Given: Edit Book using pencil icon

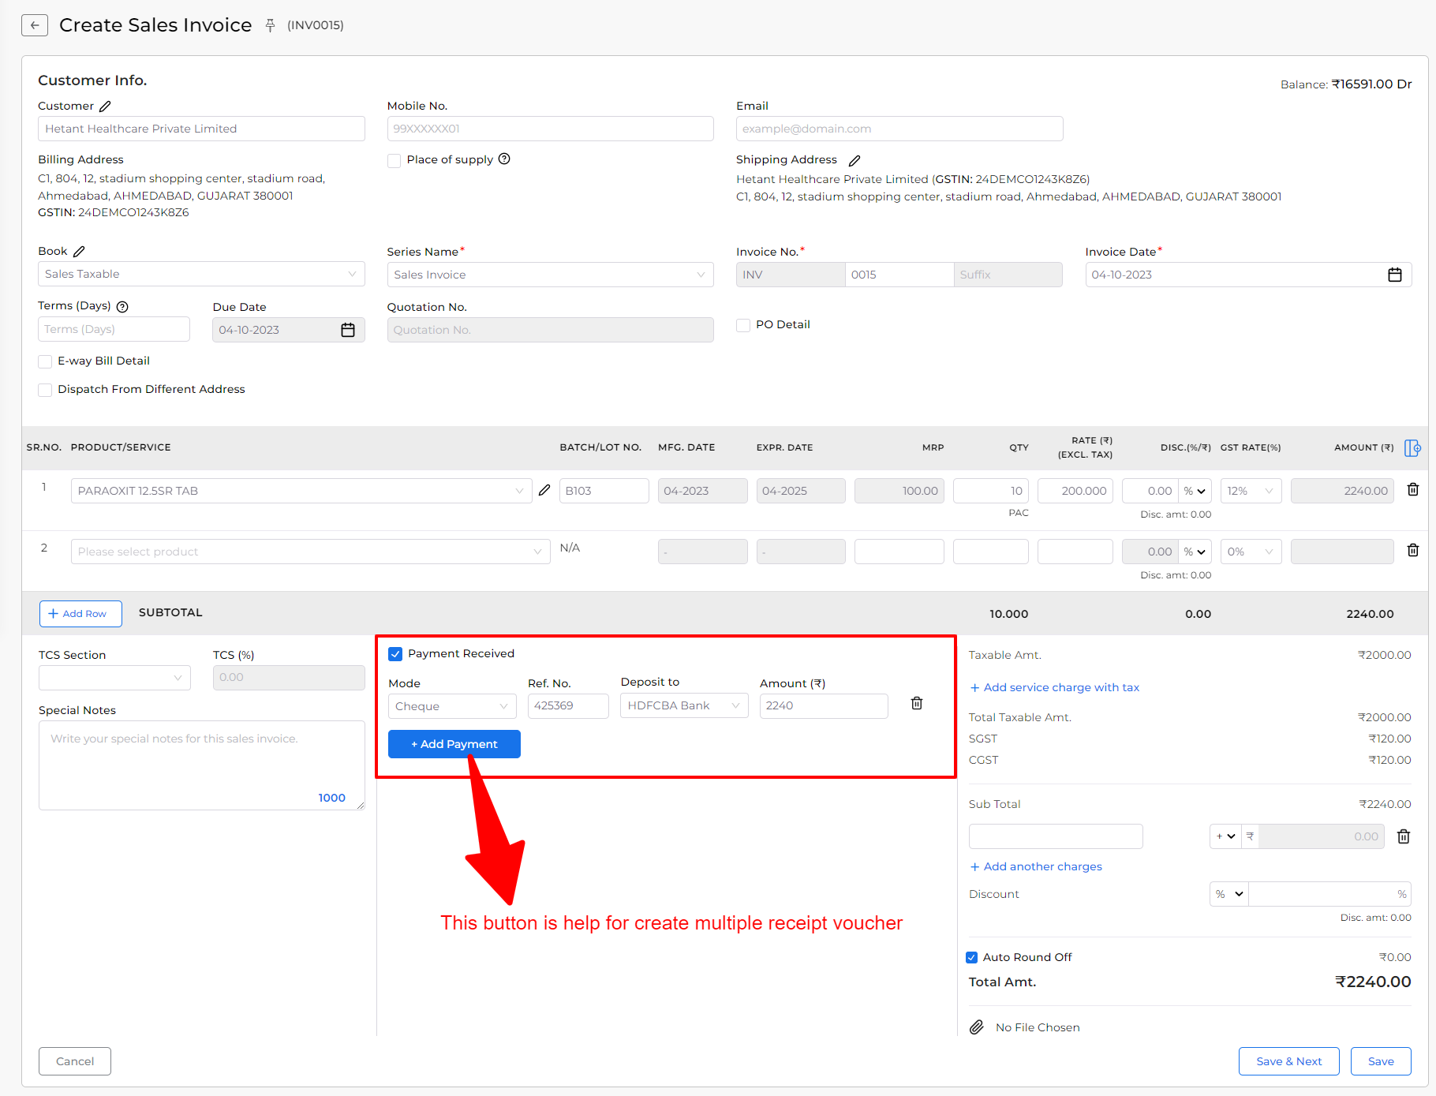Looking at the screenshot, I should point(79,251).
